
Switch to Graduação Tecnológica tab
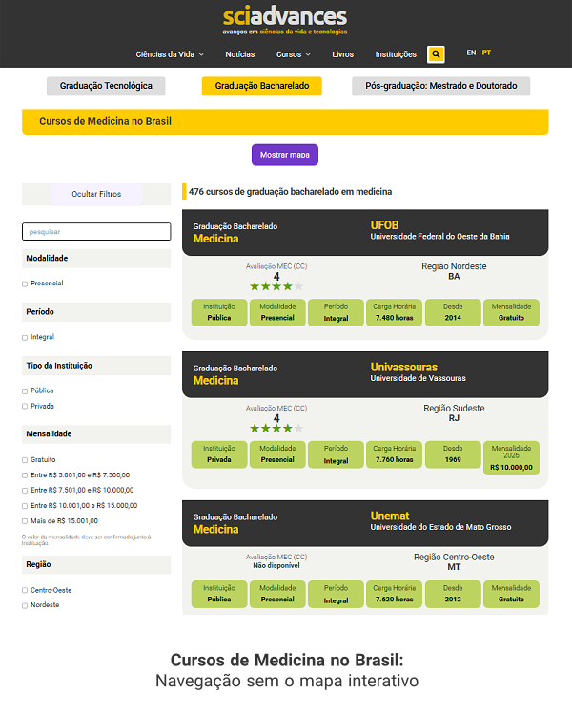tap(106, 86)
